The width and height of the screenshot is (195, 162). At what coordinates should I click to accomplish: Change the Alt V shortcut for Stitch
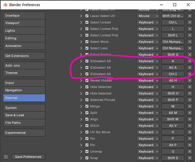(x=173, y=126)
